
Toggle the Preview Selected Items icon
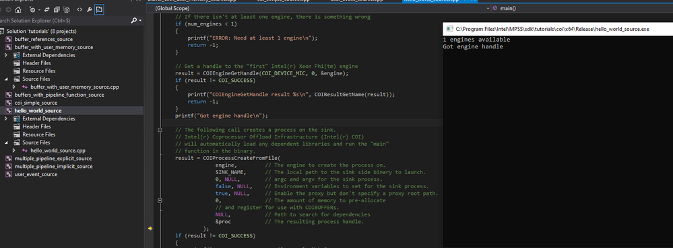(99, 9)
